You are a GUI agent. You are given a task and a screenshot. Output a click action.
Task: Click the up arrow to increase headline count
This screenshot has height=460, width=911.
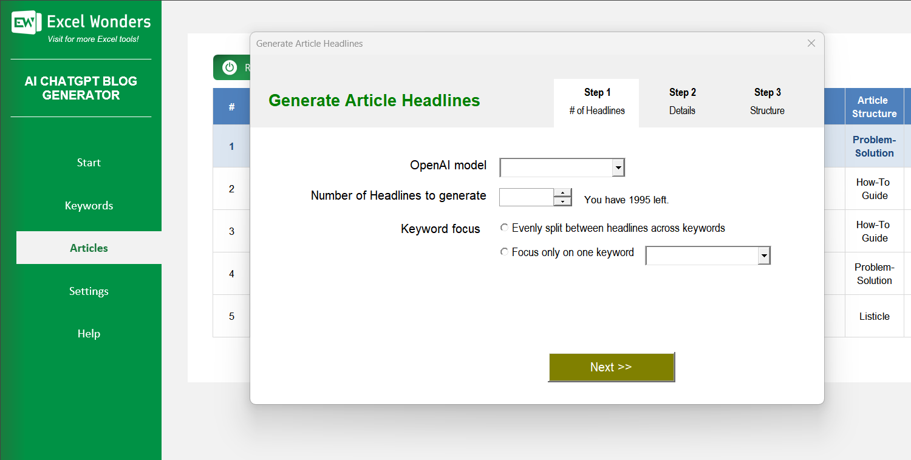pos(562,193)
